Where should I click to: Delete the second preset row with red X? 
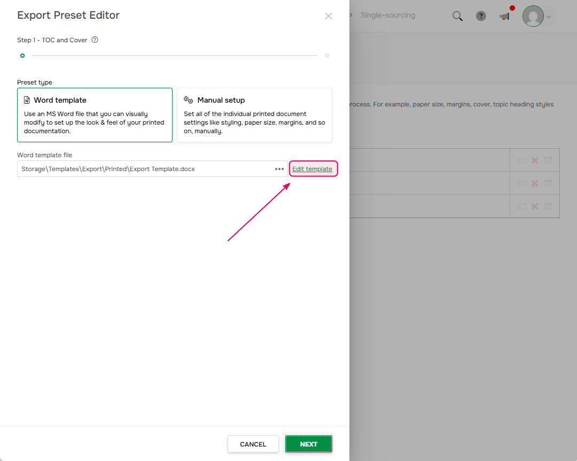535,183
